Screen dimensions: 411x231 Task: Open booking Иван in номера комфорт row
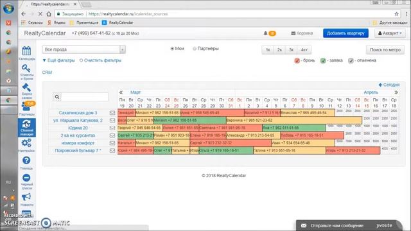303,143
